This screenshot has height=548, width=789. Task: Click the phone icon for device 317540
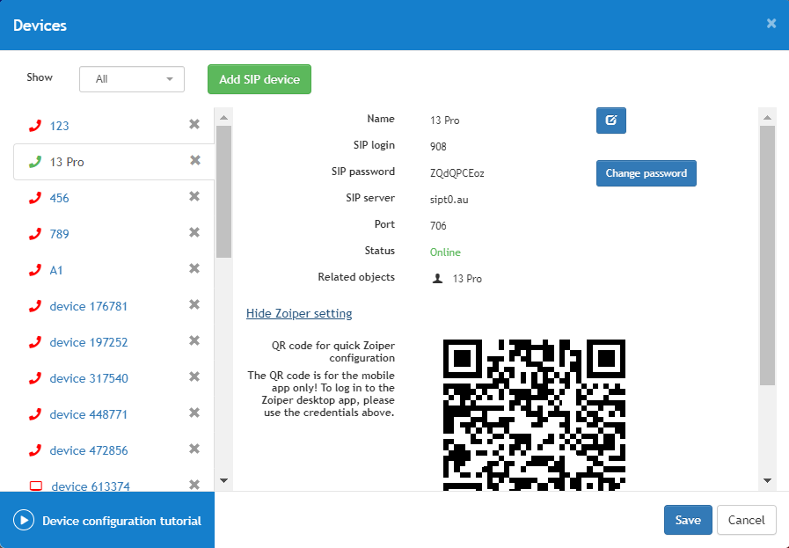pos(34,378)
